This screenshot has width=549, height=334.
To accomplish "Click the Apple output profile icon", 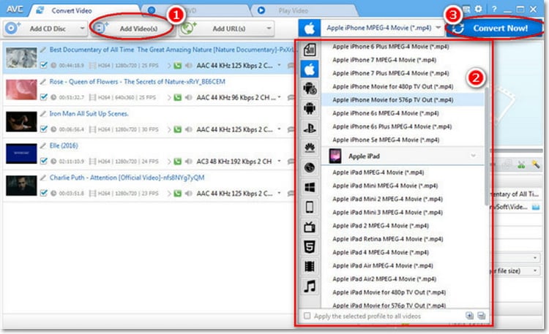I will coord(310,28).
